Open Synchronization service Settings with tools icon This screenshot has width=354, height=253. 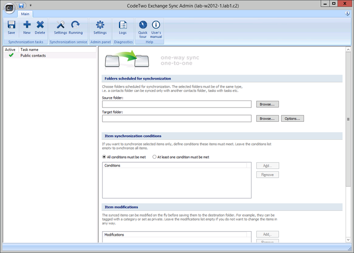[x=61, y=27]
